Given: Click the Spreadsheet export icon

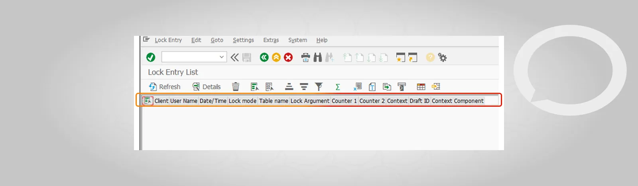Looking at the screenshot, I should pyautogui.click(x=357, y=87).
